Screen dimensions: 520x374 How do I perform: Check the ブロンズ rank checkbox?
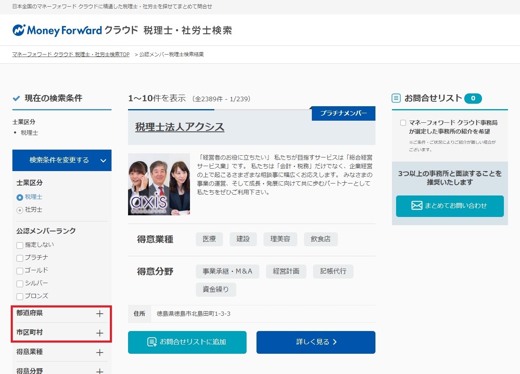pos(20,297)
